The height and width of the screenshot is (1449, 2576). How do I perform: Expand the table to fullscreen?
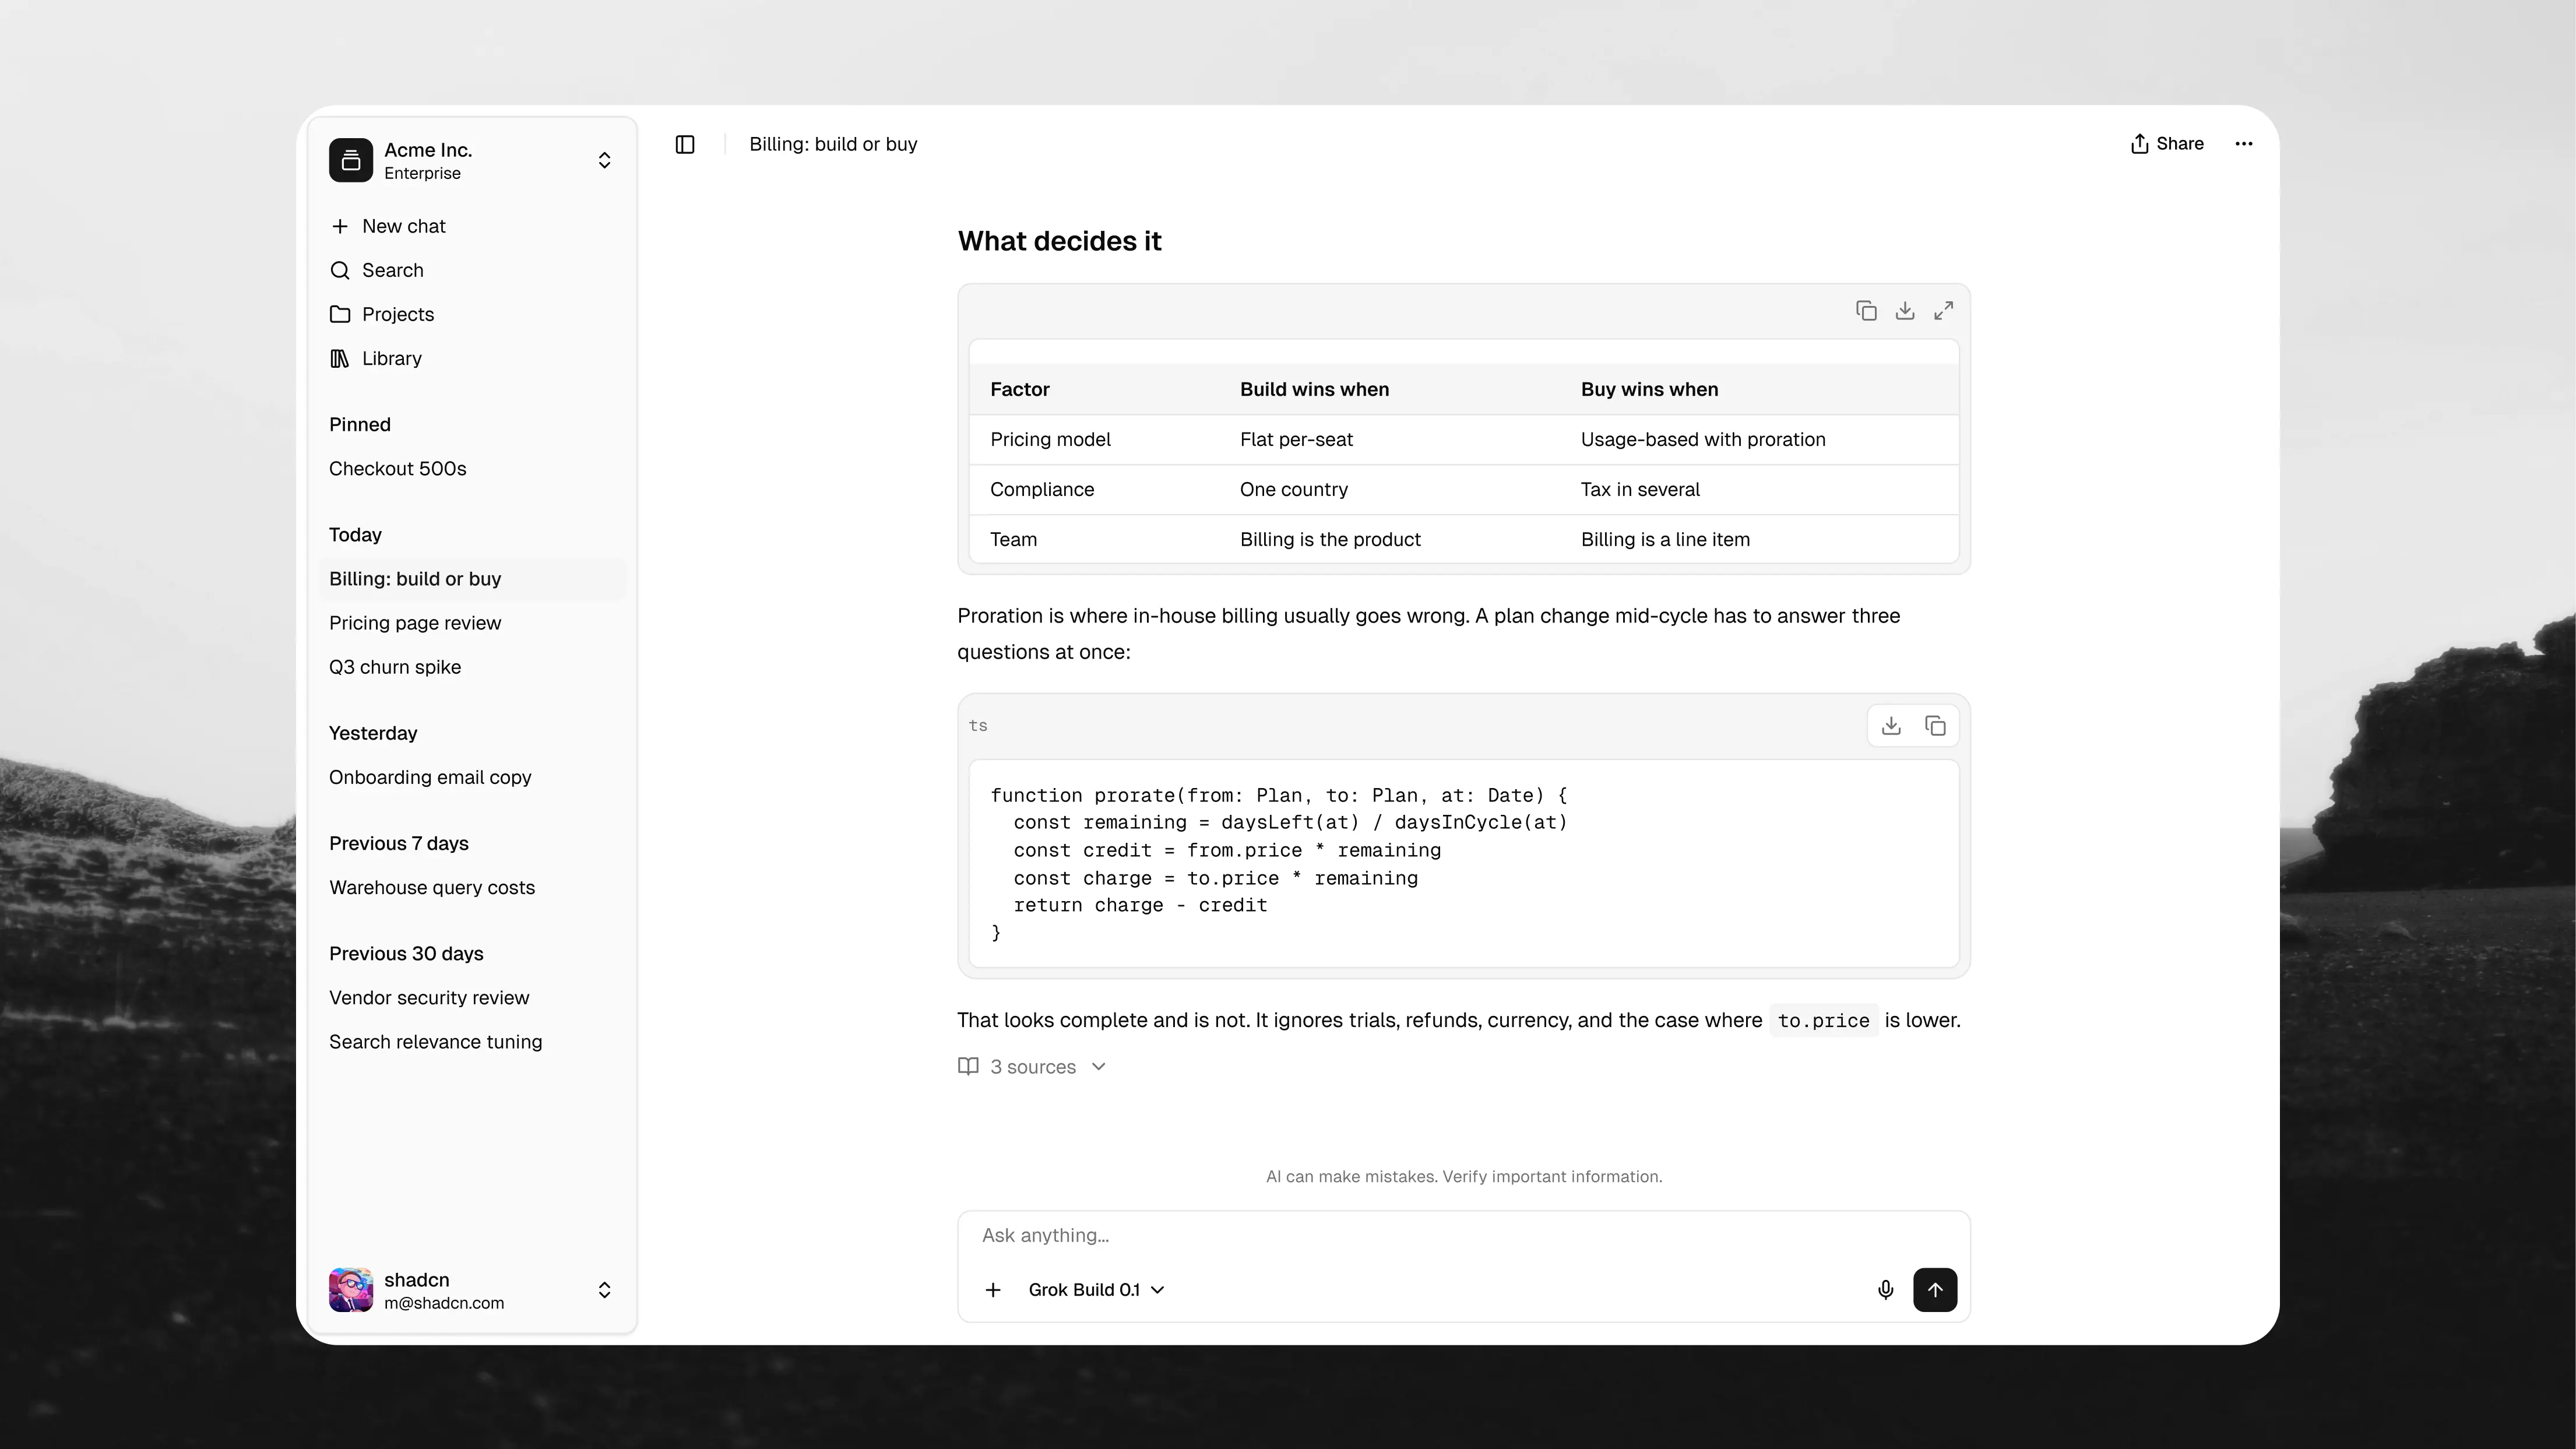(x=1943, y=311)
